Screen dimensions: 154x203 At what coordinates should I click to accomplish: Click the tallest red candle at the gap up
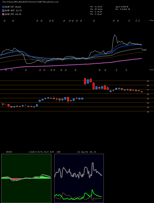point(85,81)
